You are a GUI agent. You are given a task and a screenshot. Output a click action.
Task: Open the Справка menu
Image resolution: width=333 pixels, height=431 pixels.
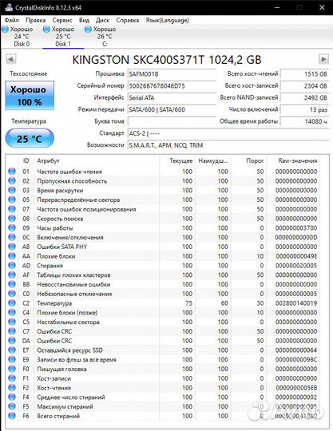[127, 20]
